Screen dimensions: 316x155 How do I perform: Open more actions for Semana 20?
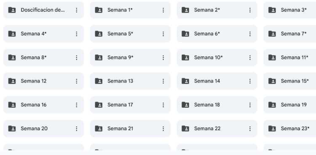coord(77,128)
